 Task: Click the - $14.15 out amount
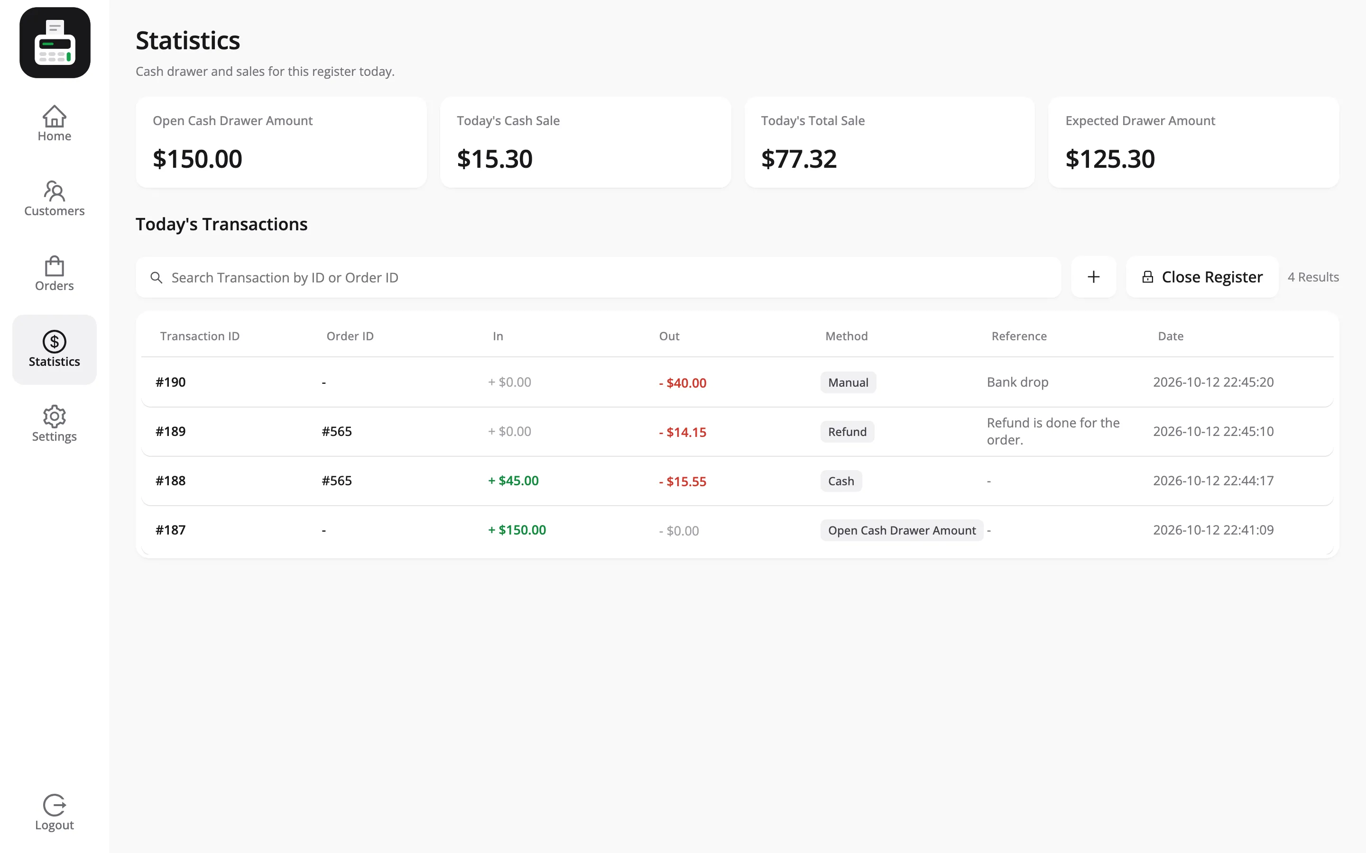point(683,432)
